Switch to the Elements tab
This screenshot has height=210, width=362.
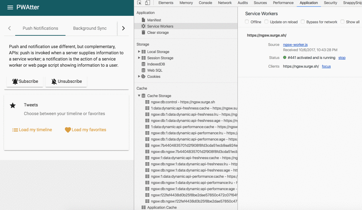[166, 3]
